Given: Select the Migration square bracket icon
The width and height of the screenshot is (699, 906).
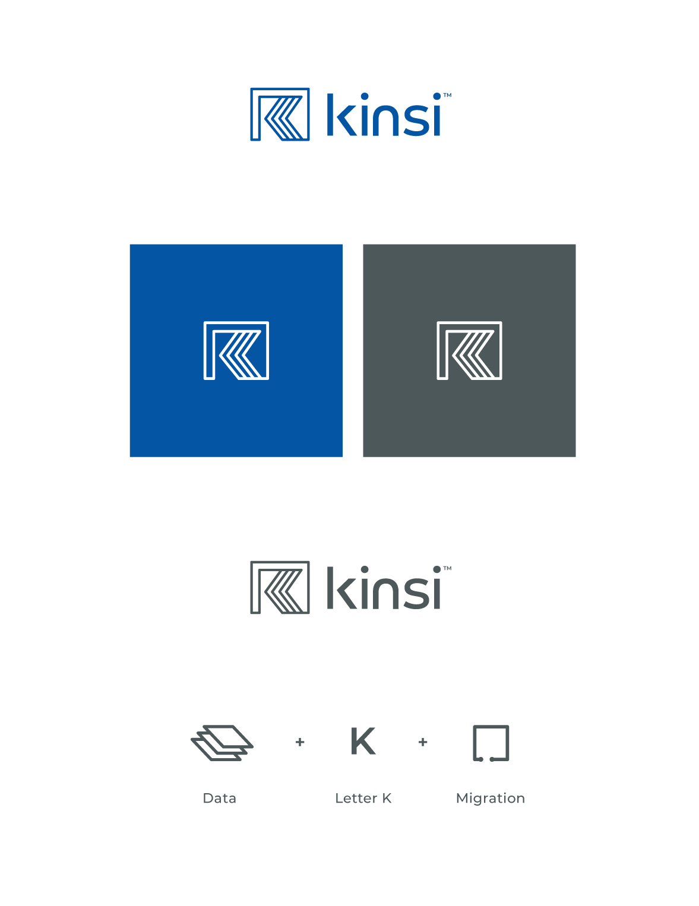Looking at the screenshot, I should click(x=491, y=743).
